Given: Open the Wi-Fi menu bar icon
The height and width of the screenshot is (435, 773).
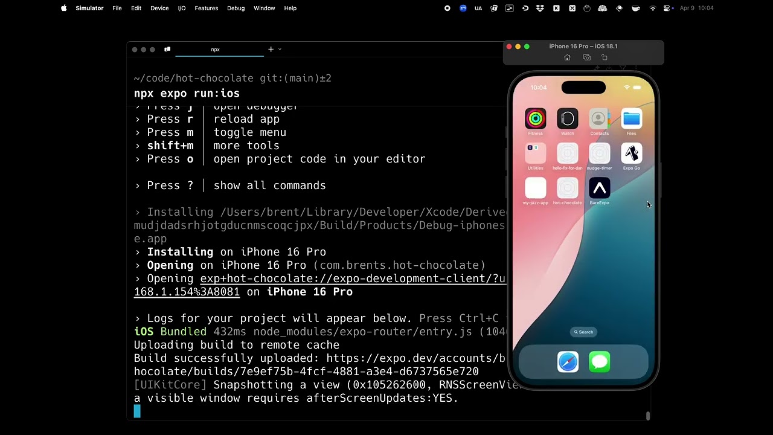Looking at the screenshot, I should pyautogui.click(x=652, y=8).
